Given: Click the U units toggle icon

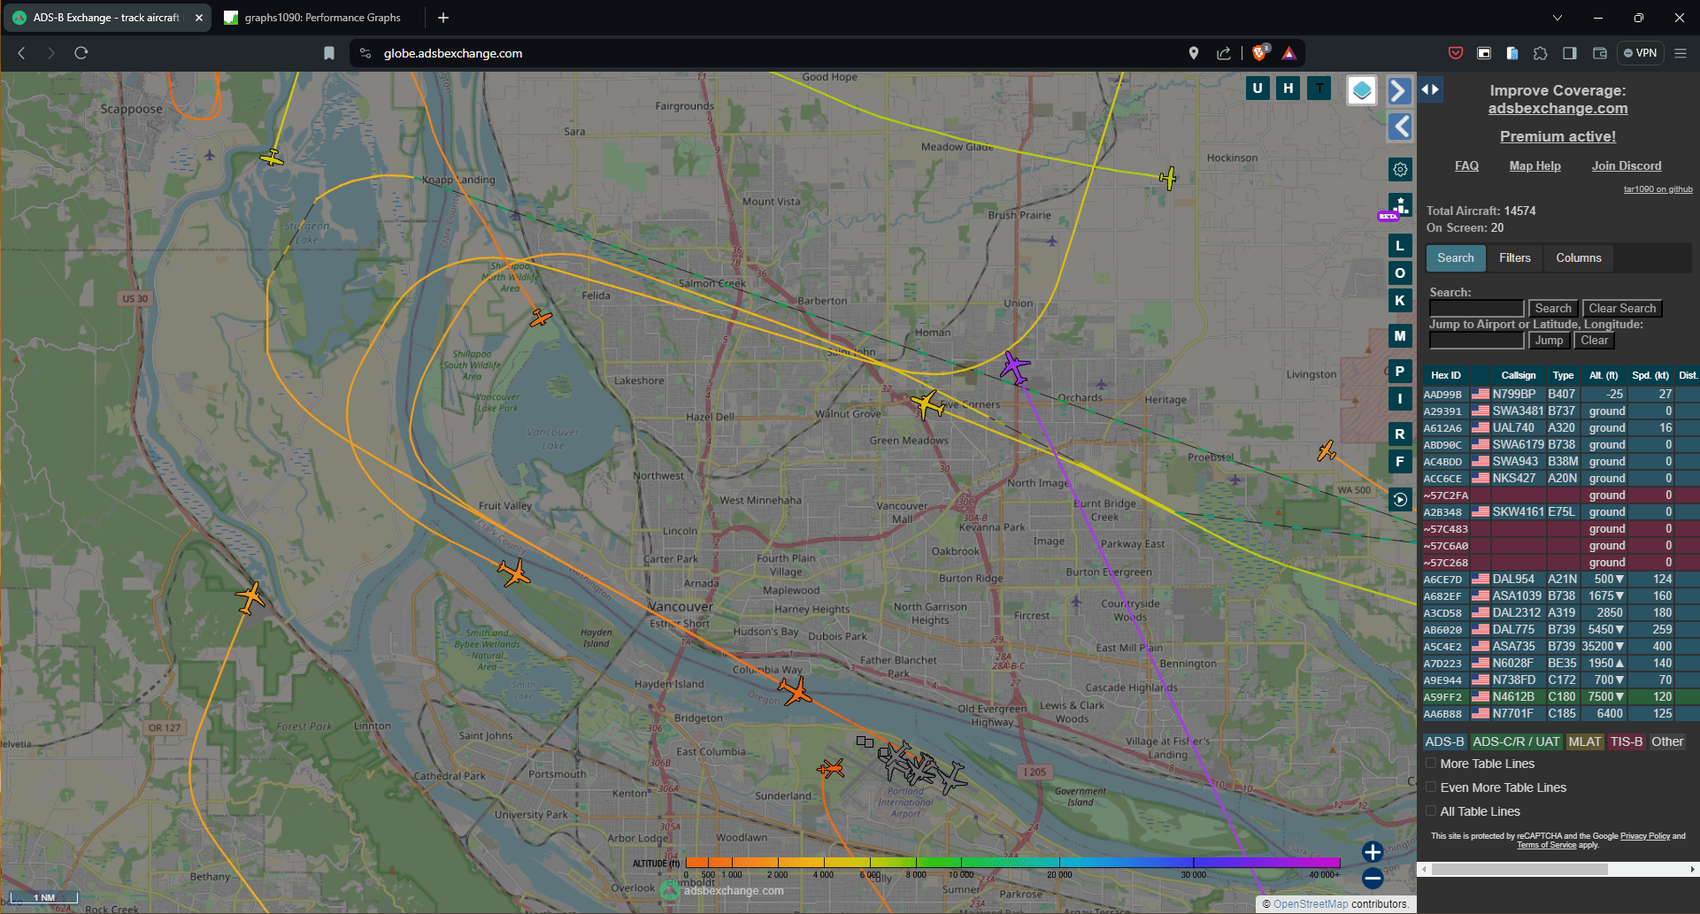Looking at the screenshot, I should [1257, 88].
